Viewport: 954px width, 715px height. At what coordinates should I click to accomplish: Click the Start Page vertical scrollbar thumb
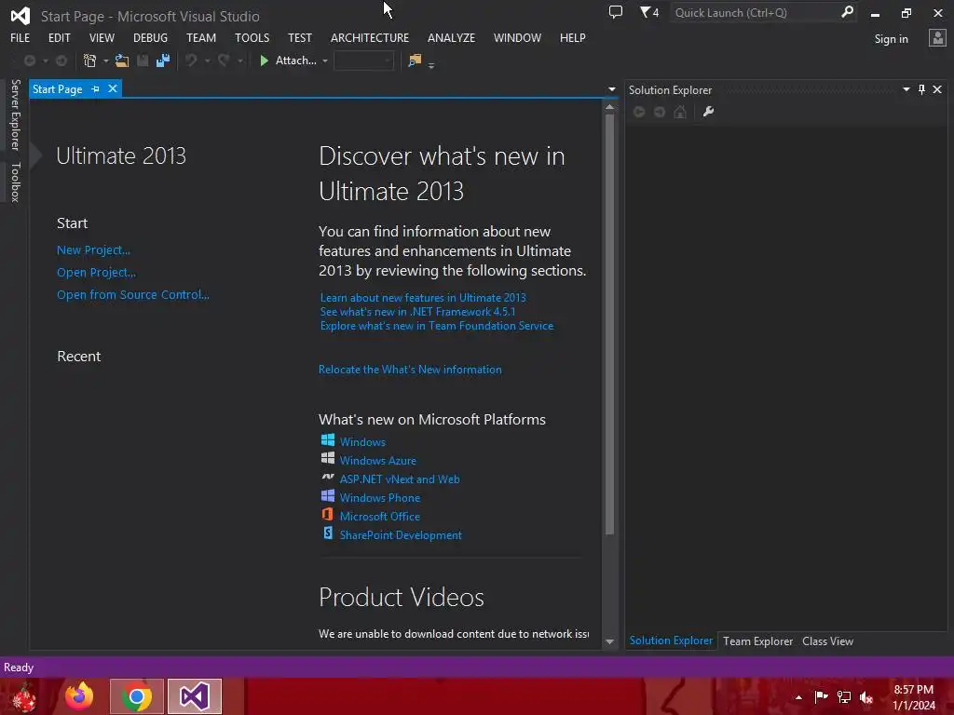[609, 325]
